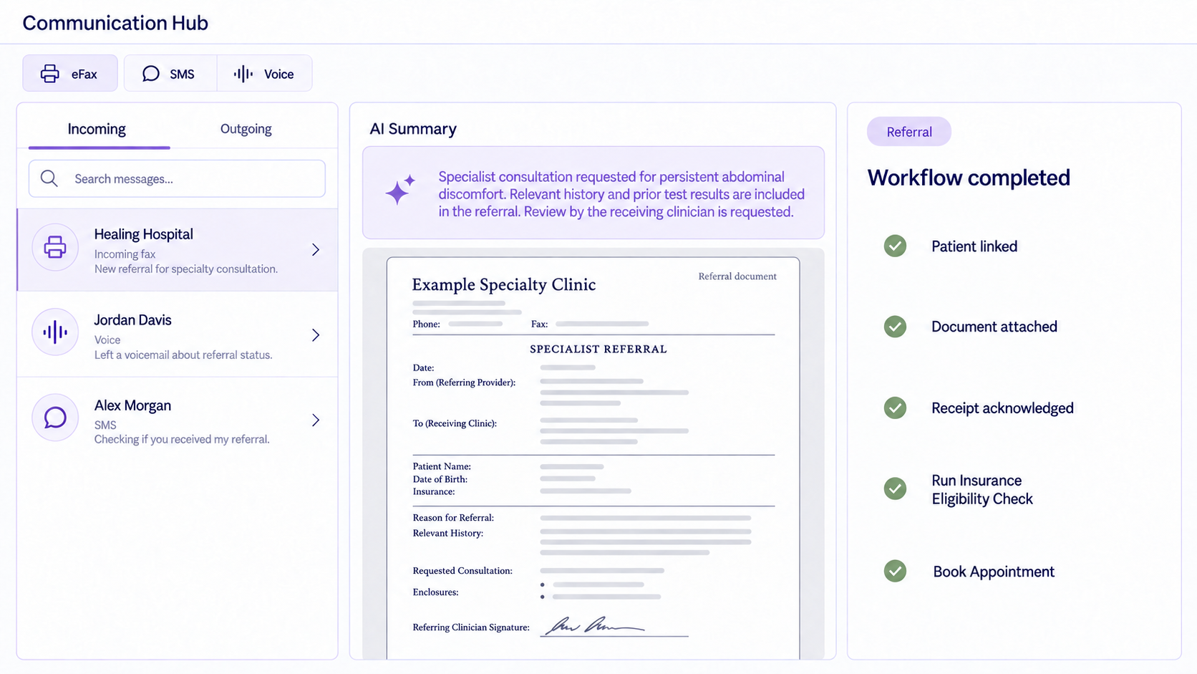This screenshot has width=1197, height=674.
Task: Toggle the Document attached checkmark
Action: click(x=895, y=327)
